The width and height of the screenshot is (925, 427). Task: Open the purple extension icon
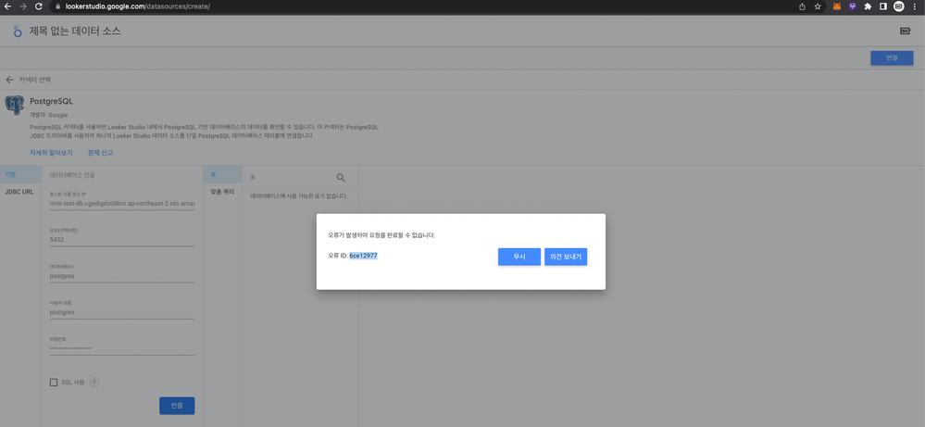pos(853,6)
